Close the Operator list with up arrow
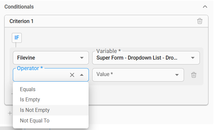Viewport: 214px width, 130px height. (x=82, y=75)
